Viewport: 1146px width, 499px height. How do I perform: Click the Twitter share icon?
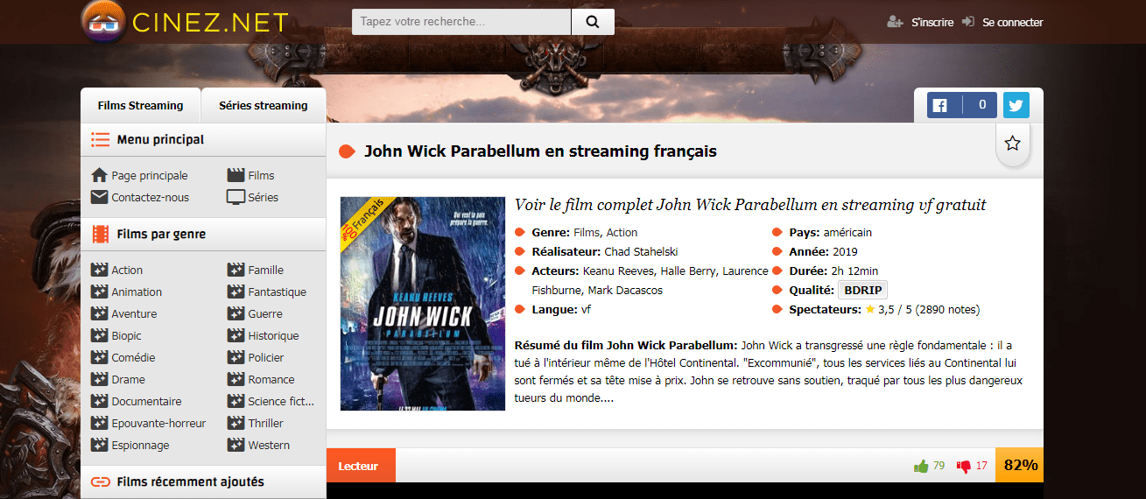[x=1016, y=106]
